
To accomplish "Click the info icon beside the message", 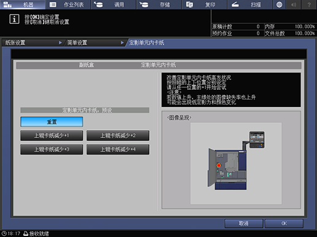I will [x=14, y=19].
